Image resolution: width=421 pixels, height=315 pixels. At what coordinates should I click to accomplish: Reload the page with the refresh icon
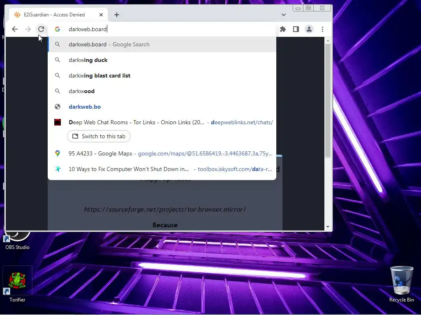tap(41, 29)
